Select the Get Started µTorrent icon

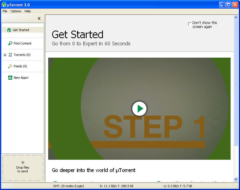tap(9, 30)
